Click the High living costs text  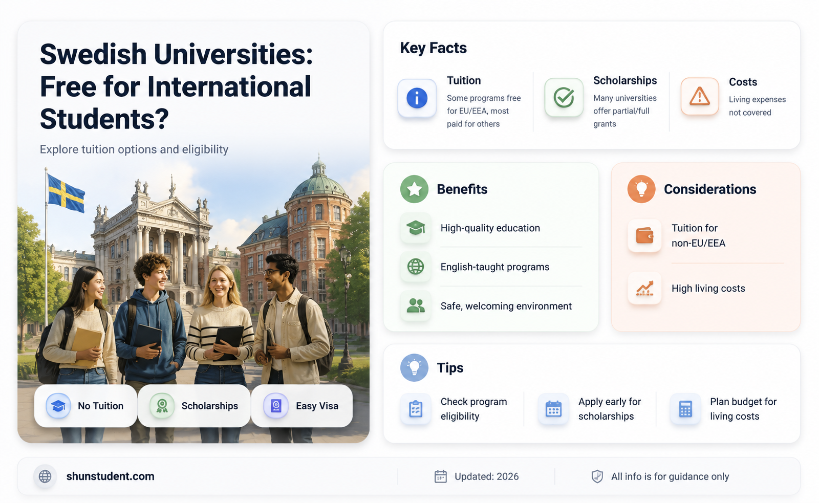(x=708, y=289)
